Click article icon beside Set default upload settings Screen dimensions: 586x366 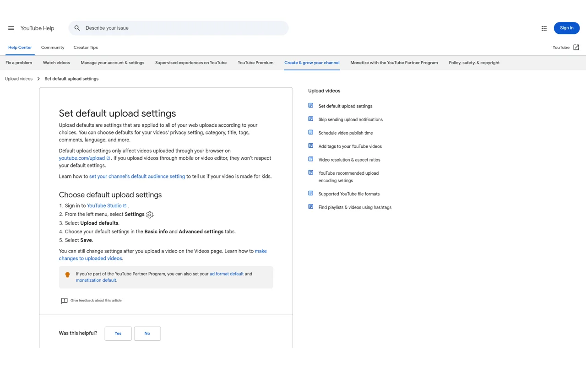coord(310,105)
